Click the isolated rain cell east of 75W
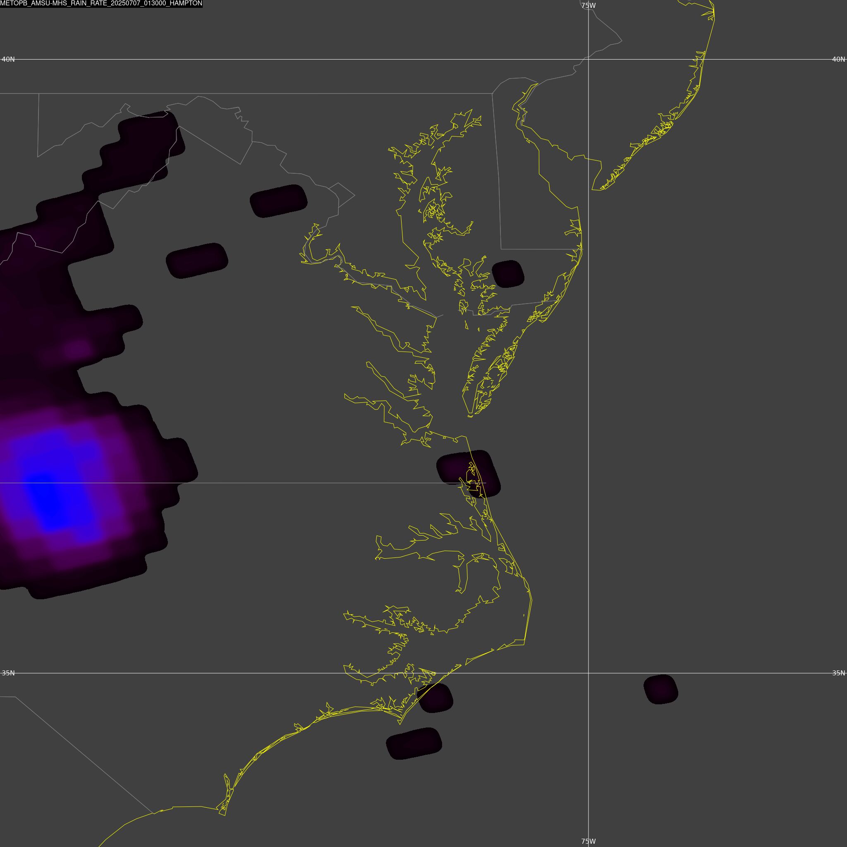This screenshot has height=847, width=847. (660, 689)
